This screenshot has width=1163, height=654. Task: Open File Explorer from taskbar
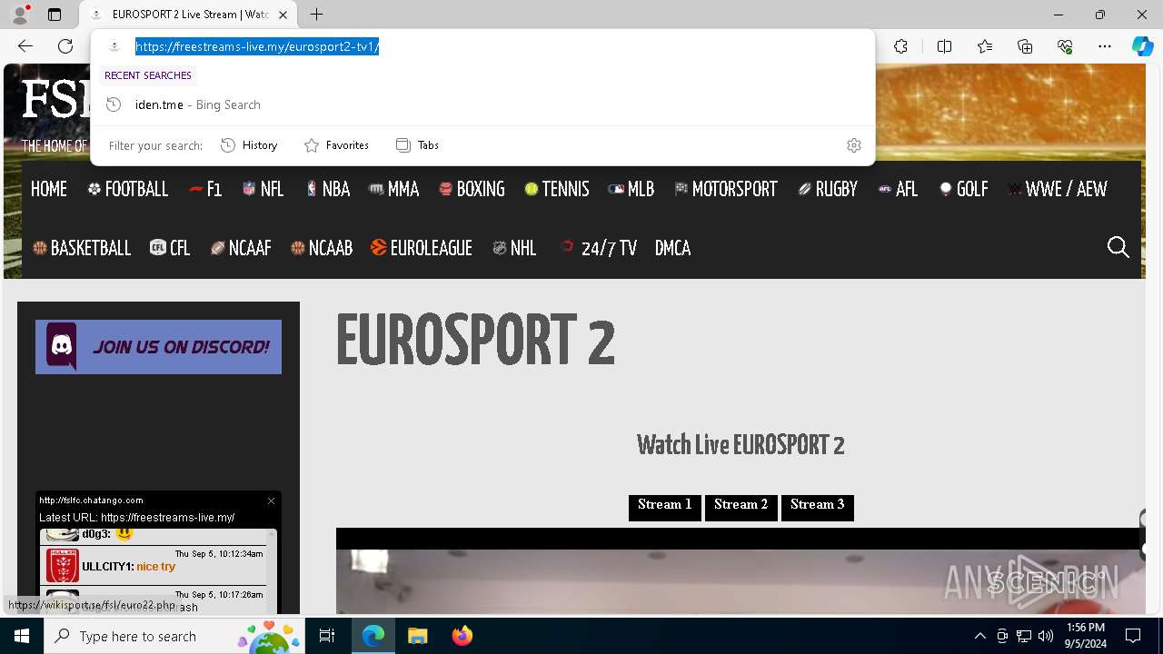click(417, 636)
